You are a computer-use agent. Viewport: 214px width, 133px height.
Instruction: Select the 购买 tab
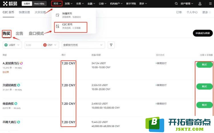(x=6, y=34)
